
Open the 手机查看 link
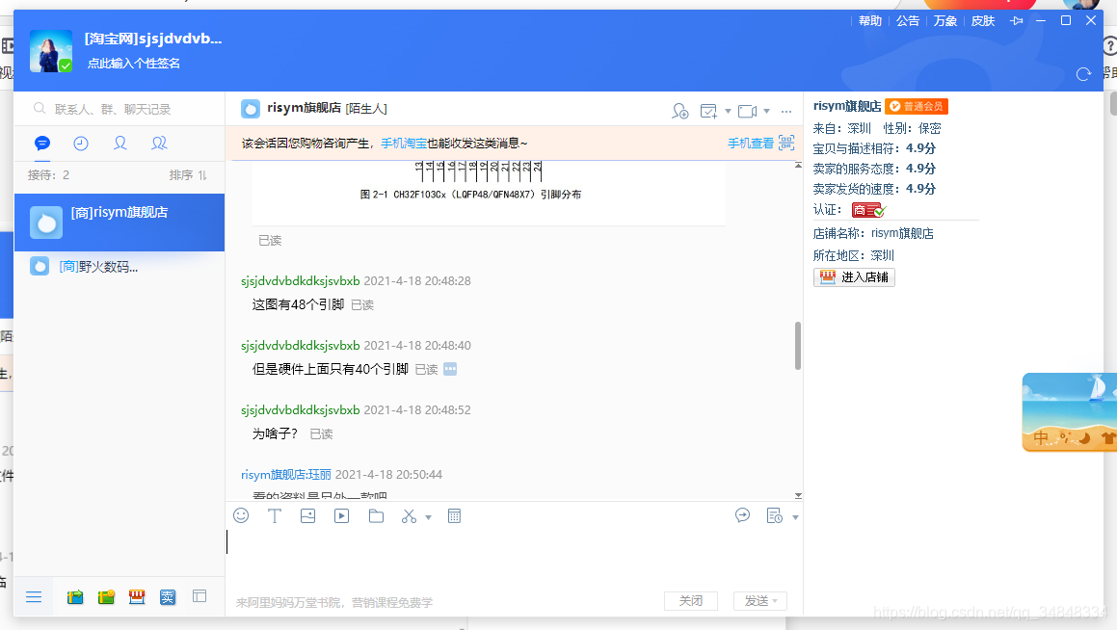click(x=750, y=144)
